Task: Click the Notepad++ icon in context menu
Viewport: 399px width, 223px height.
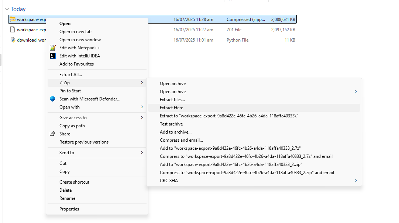Action: [53, 48]
